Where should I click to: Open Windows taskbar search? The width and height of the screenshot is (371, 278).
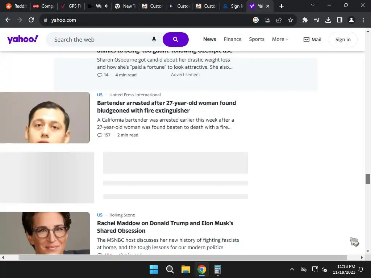(x=170, y=269)
